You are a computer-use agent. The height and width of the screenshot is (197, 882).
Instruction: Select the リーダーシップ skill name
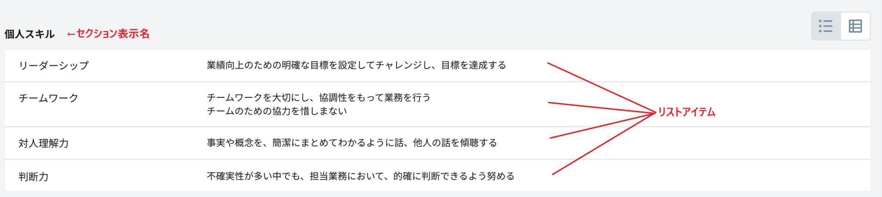pos(54,66)
